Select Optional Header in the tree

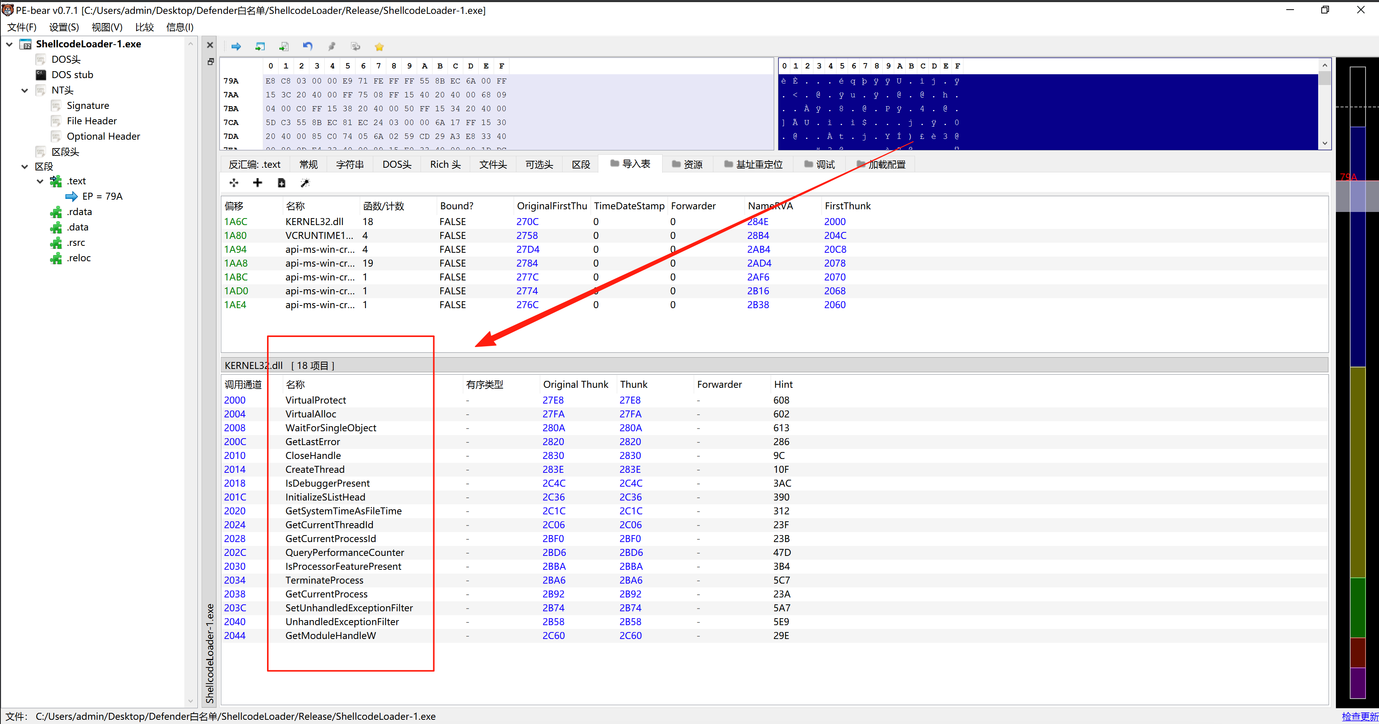104,137
